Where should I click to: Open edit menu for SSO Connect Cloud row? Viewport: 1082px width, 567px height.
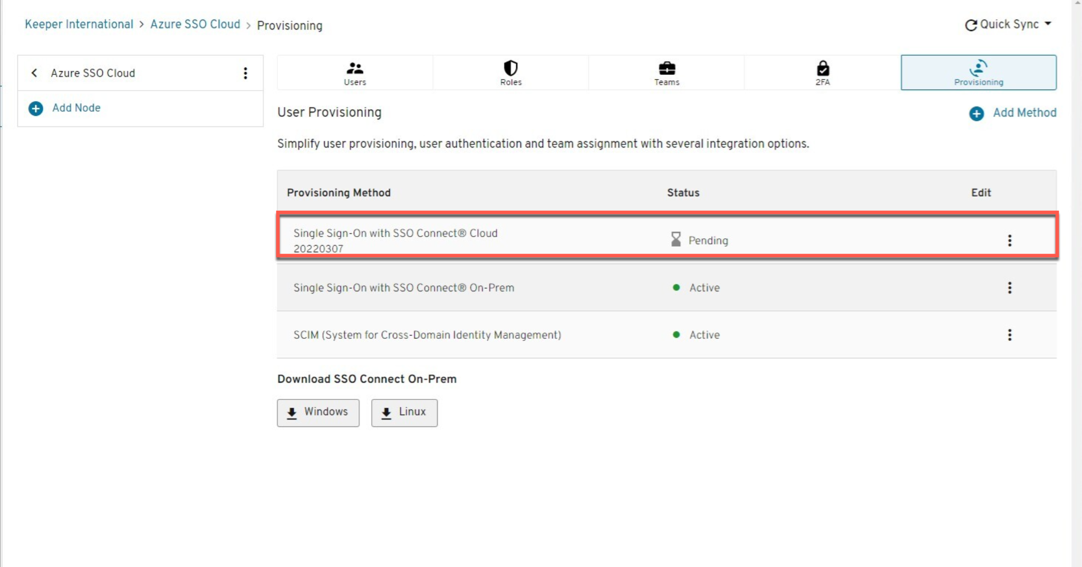(x=1010, y=241)
